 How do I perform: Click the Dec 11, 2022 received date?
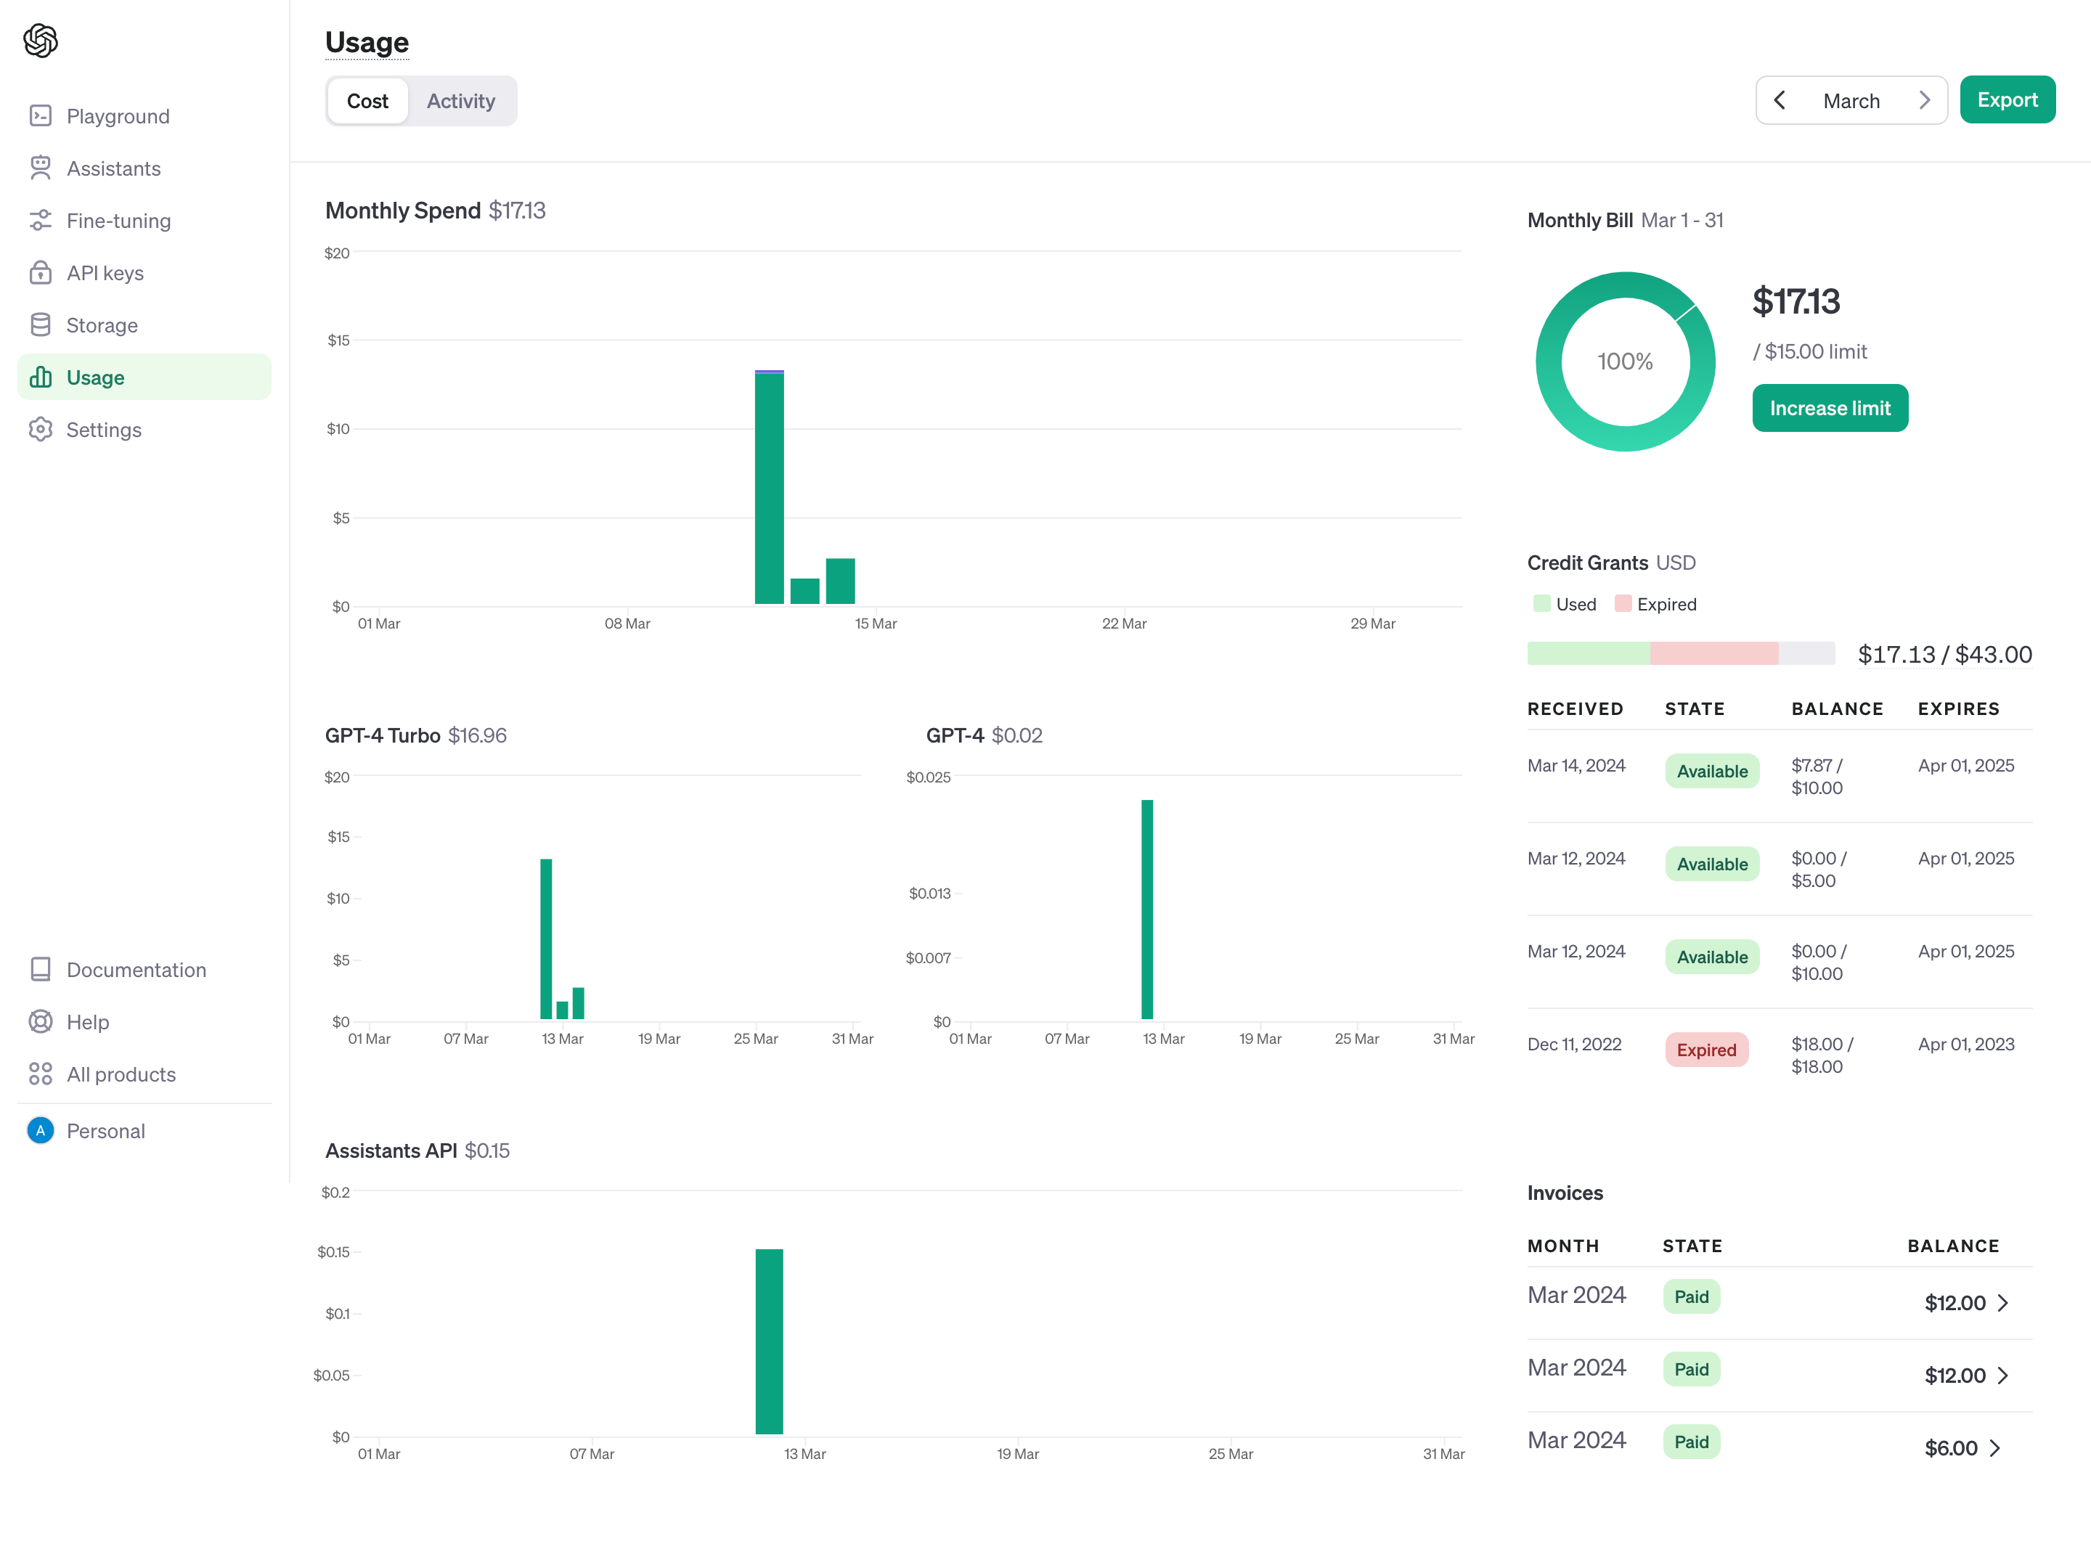coord(1574,1045)
